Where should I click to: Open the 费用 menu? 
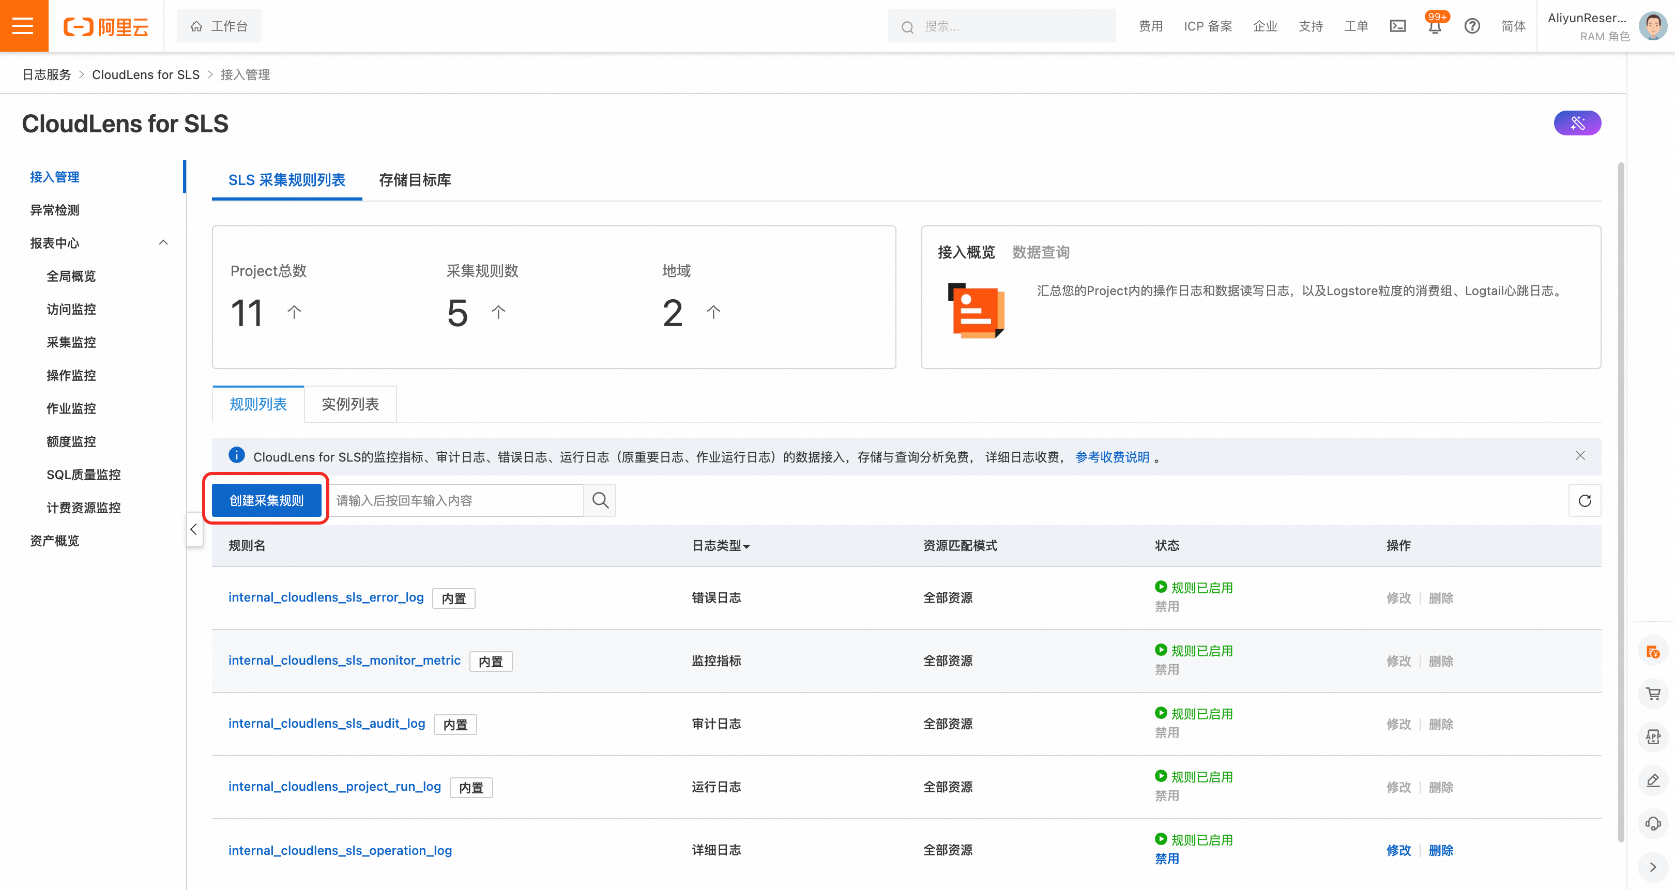click(x=1150, y=26)
